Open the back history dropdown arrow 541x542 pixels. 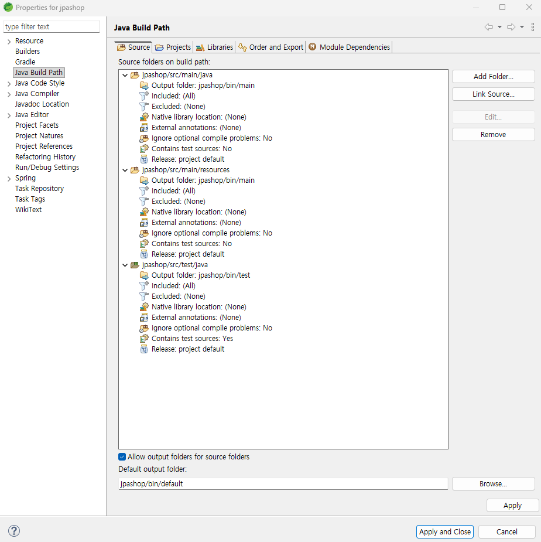point(499,27)
